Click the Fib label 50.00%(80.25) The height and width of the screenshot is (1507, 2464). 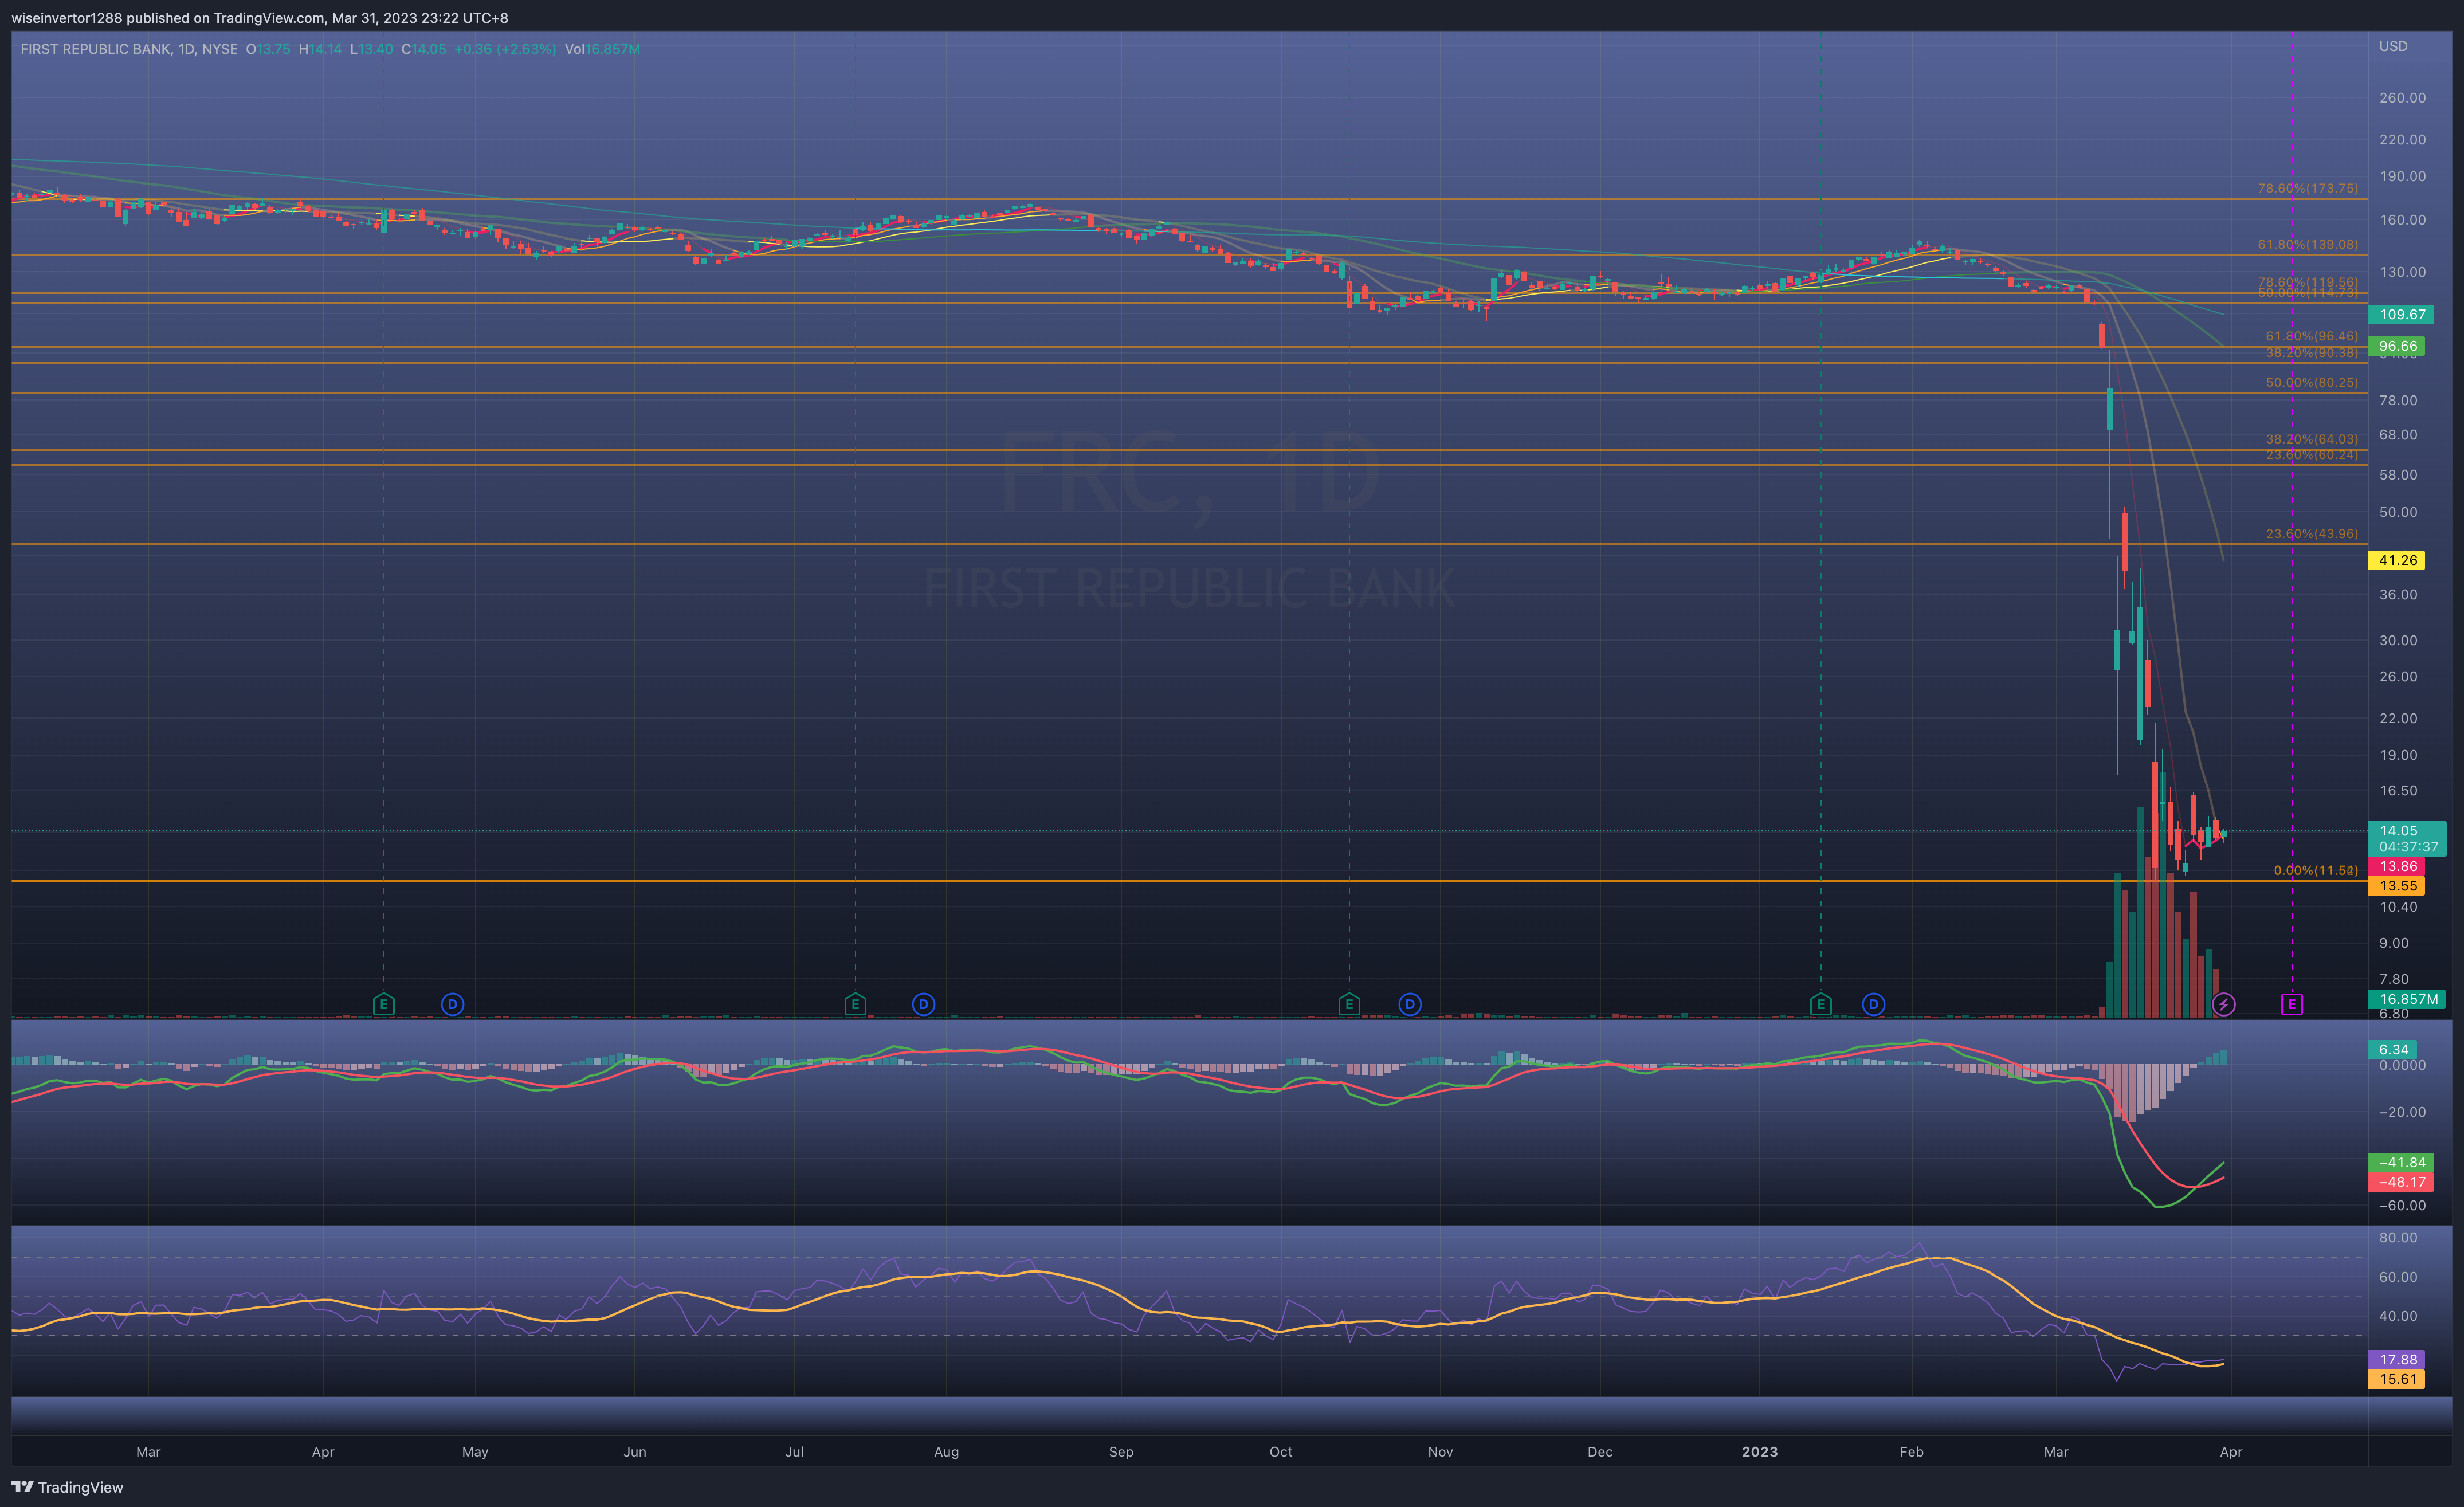2311,382
